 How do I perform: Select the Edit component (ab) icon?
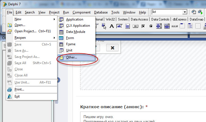pos(119,26)
